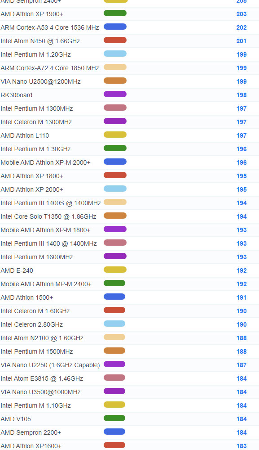Viewport: 259px width, 450px height.
Task: Click Intel Pentium M 1.30GHz name
Action: 35,149
